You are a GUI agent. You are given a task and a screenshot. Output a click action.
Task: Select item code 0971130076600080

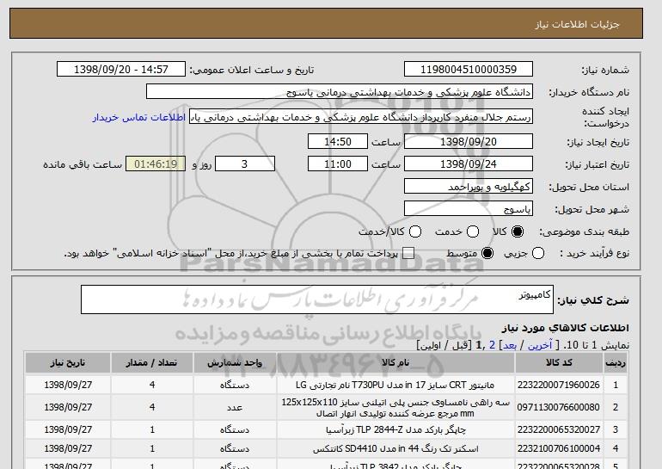pos(559,407)
